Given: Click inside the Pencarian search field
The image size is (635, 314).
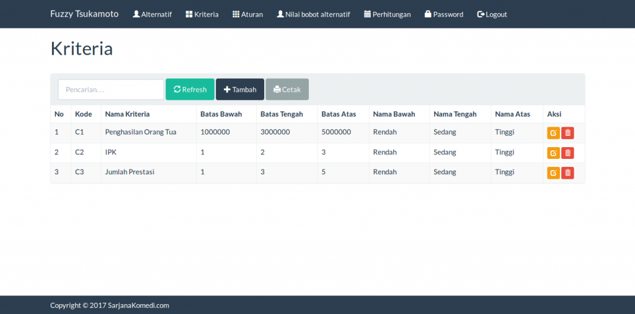Looking at the screenshot, I should (x=111, y=89).
